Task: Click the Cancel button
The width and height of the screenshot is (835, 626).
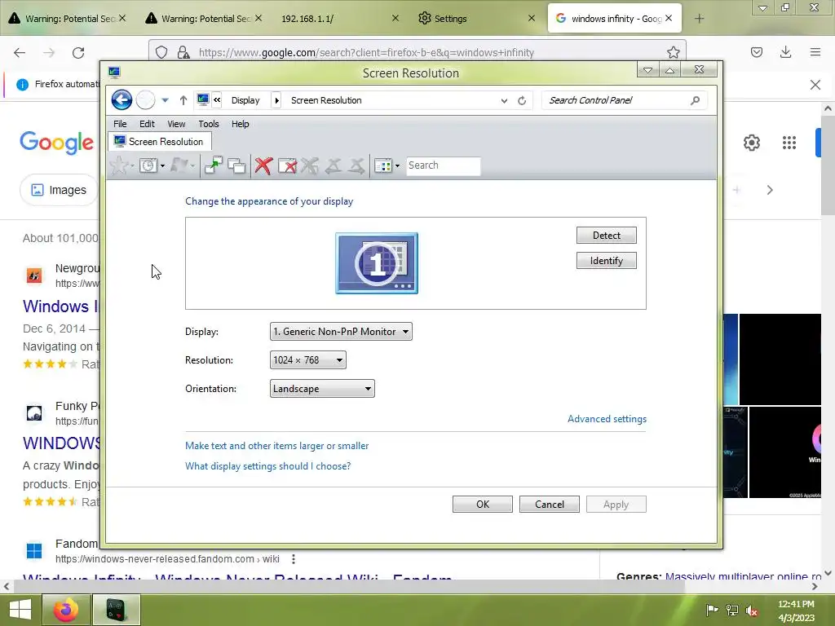Action: click(x=549, y=504)
